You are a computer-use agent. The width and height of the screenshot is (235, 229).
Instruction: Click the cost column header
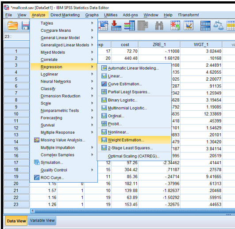(125, 45)
